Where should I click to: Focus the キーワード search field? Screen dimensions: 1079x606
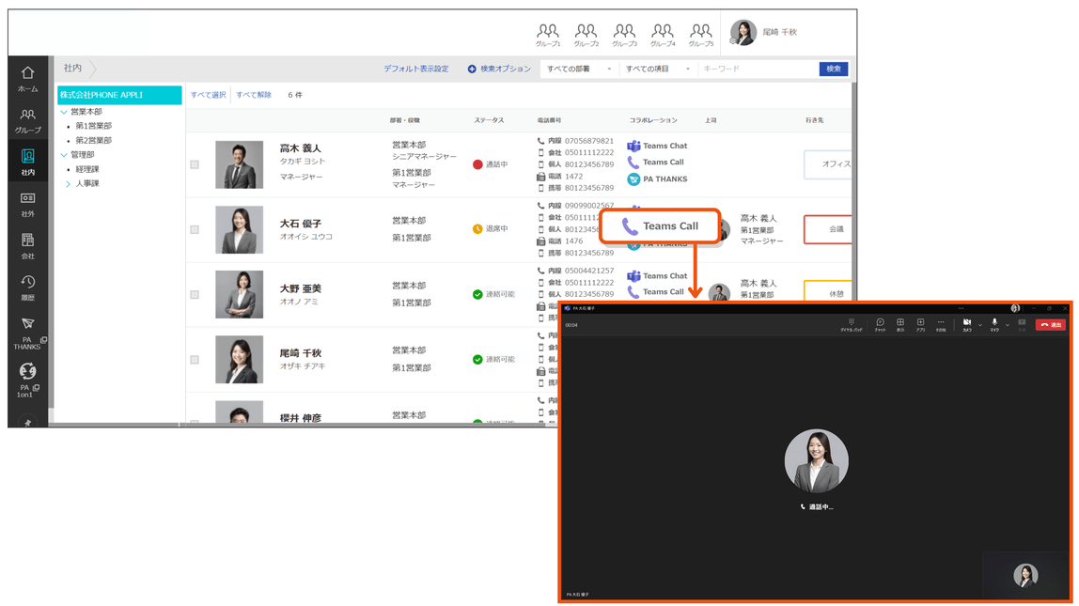coord(758,69)
